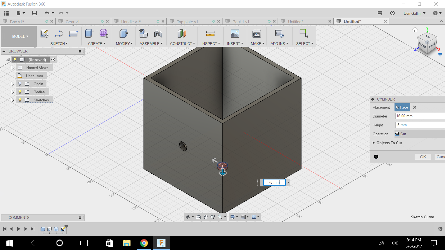Activate the Unsaved component radio button
This screenshot has height=250, width=445.
click(53, 59)
